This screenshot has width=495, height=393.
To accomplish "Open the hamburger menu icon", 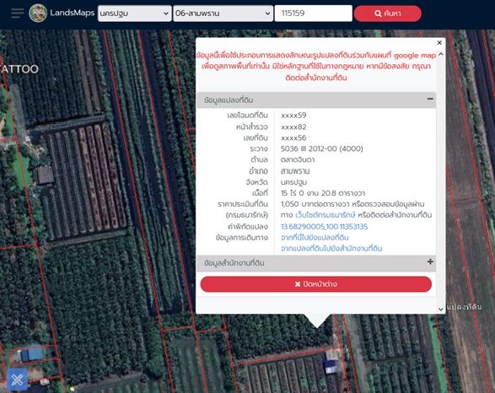I will click(x=18, y=13).
